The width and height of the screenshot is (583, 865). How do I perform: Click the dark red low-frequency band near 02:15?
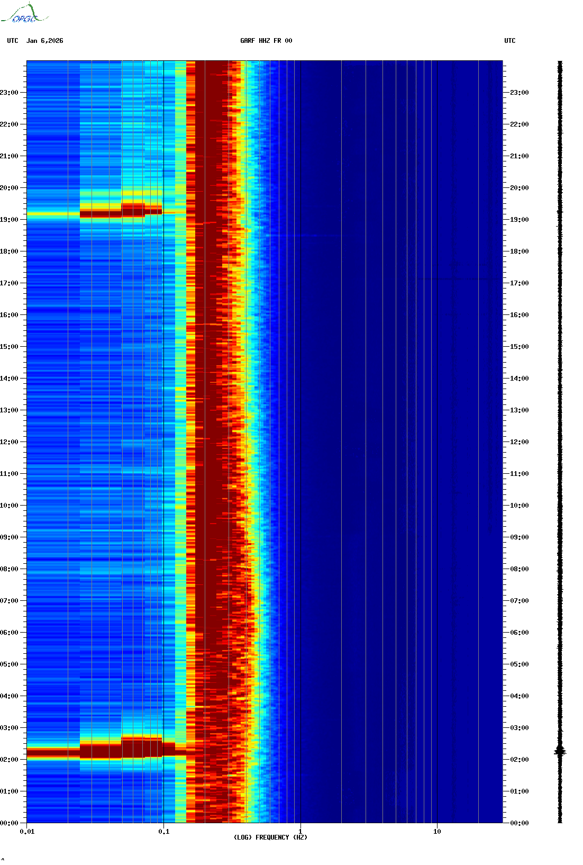coord(101,751)
